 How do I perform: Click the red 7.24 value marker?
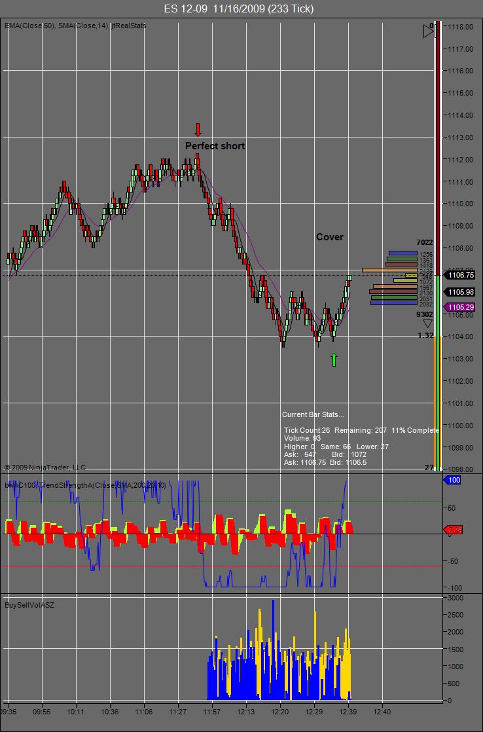click(453, 530)
